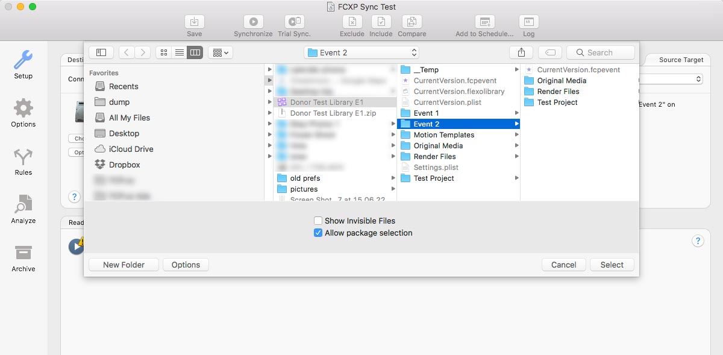The height and width of the screenshot is (355, 723).
Task: Go forward in the file dialog
Action: pyautogui.click(x=143, y=52)
